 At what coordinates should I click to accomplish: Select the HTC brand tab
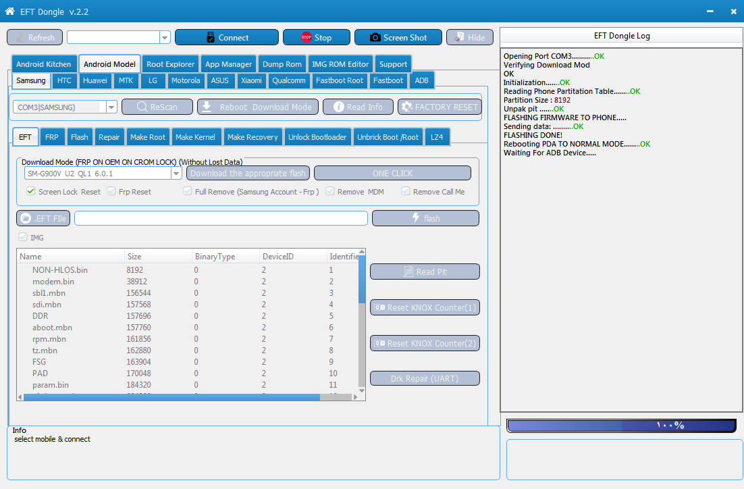(64, 80)
